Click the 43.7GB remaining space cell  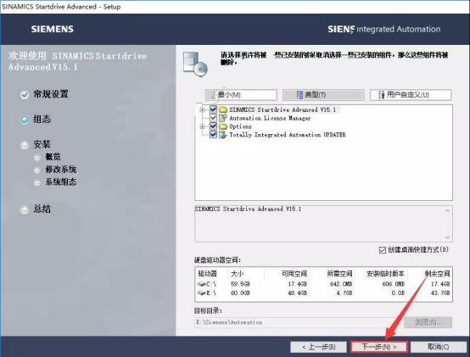(x=440, y=293)
